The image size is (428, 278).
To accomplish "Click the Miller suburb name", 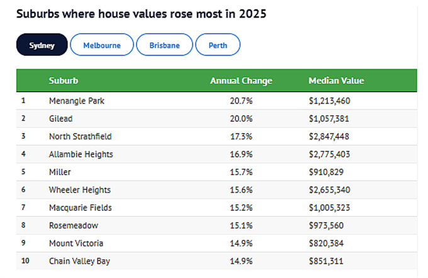I will 59,172.
